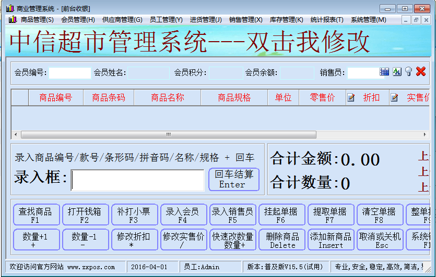Screen dimensions: 436x277
Task: Click the 录入框 product input field
Action: 138,180
